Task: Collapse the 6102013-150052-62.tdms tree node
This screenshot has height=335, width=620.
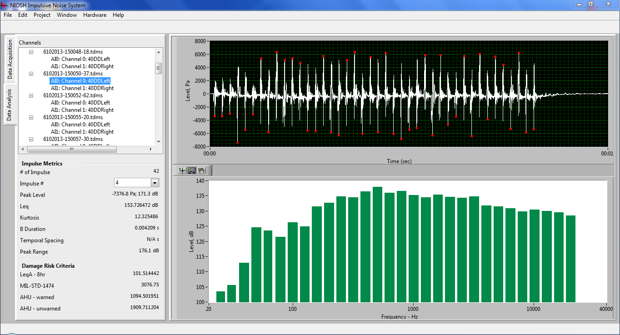Action: click(30, 95)
